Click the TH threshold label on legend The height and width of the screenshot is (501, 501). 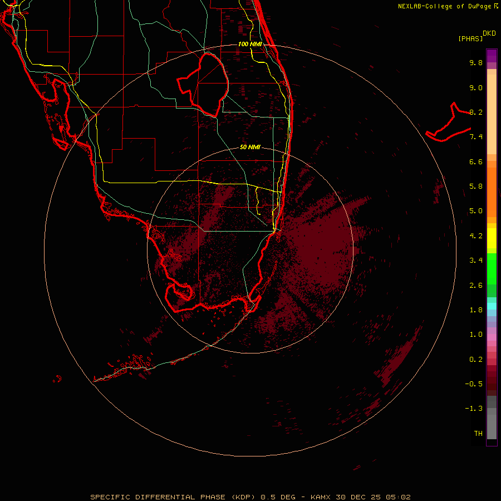(x=478, y=434)
